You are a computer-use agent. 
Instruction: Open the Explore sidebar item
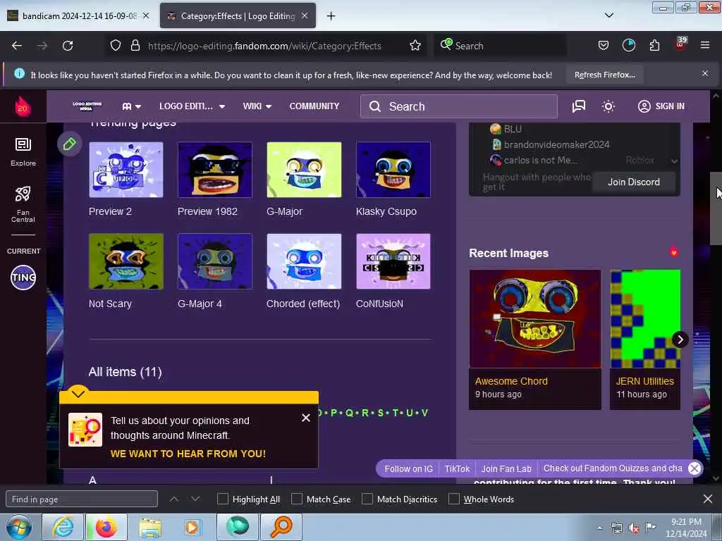point(23,152)
